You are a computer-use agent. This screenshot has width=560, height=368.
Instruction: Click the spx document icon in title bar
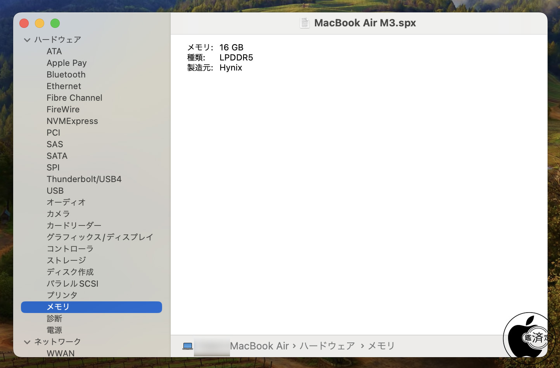pos(305,23)
